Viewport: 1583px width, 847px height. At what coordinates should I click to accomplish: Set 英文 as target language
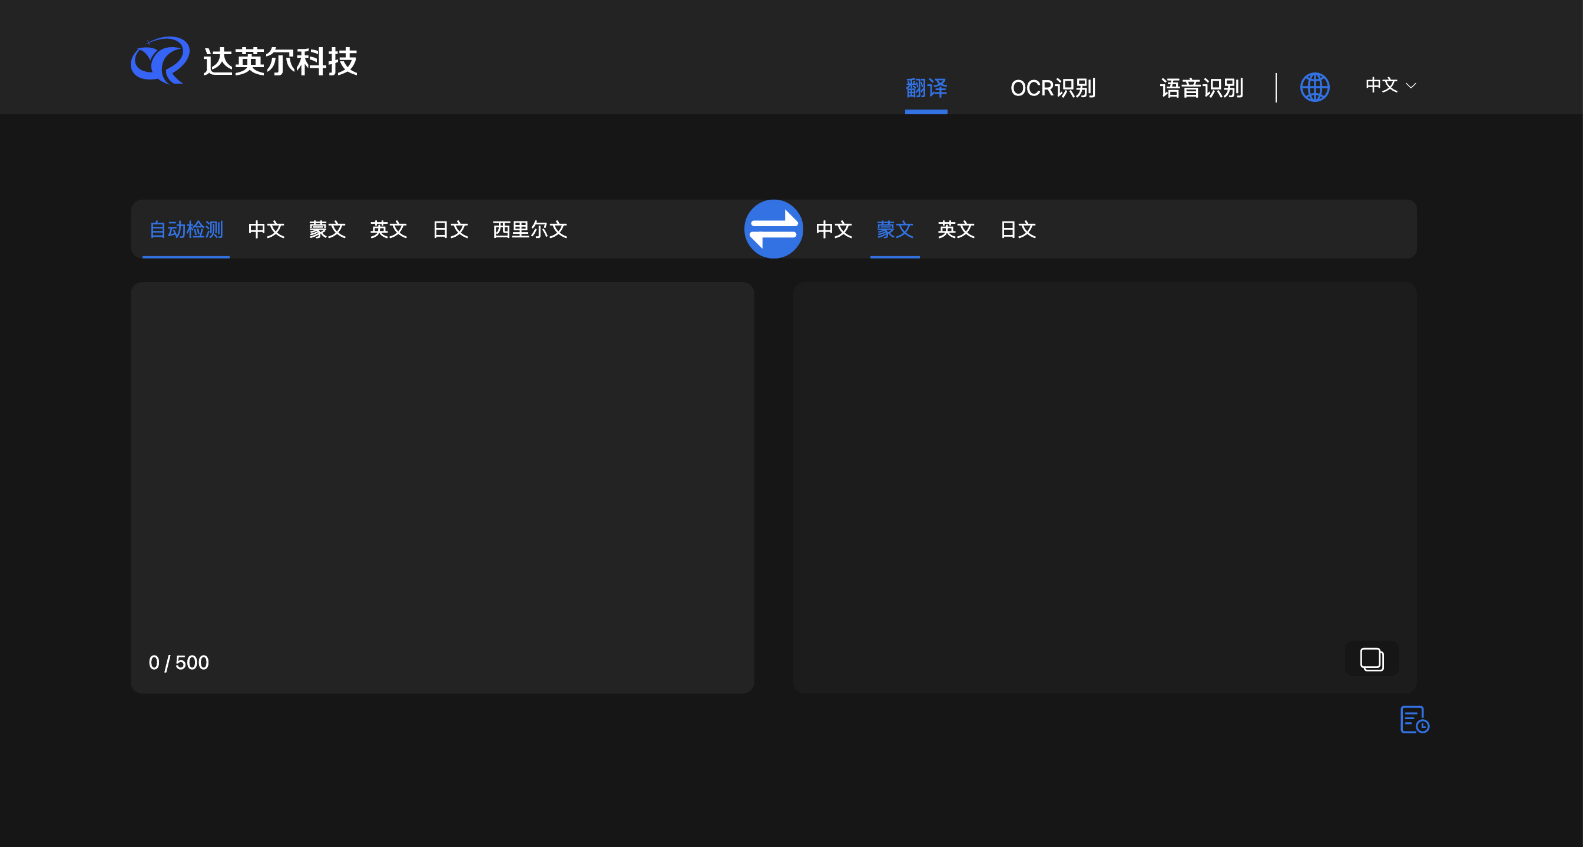[956, 229]
